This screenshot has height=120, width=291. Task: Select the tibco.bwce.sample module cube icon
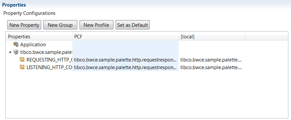[x=16, y=52]
